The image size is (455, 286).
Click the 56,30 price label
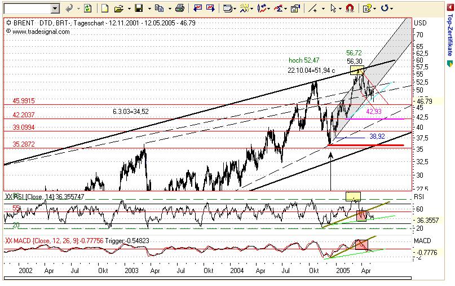click(355, 61)
